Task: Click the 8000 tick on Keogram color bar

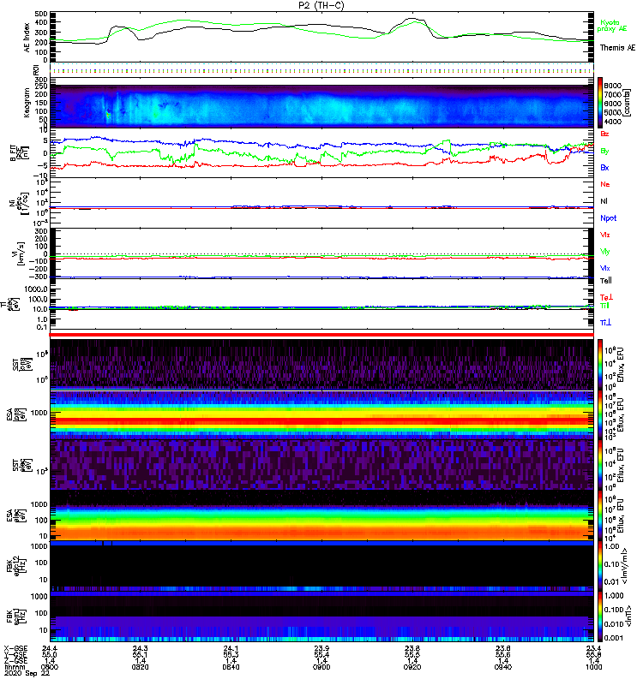Action: [612, 86]
